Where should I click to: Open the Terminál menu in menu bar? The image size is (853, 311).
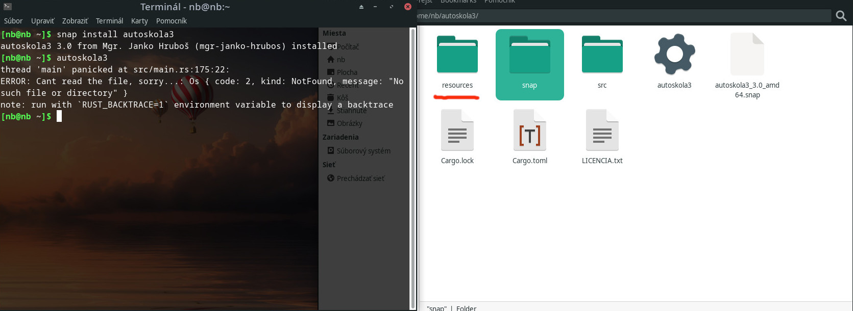(109, 21)
